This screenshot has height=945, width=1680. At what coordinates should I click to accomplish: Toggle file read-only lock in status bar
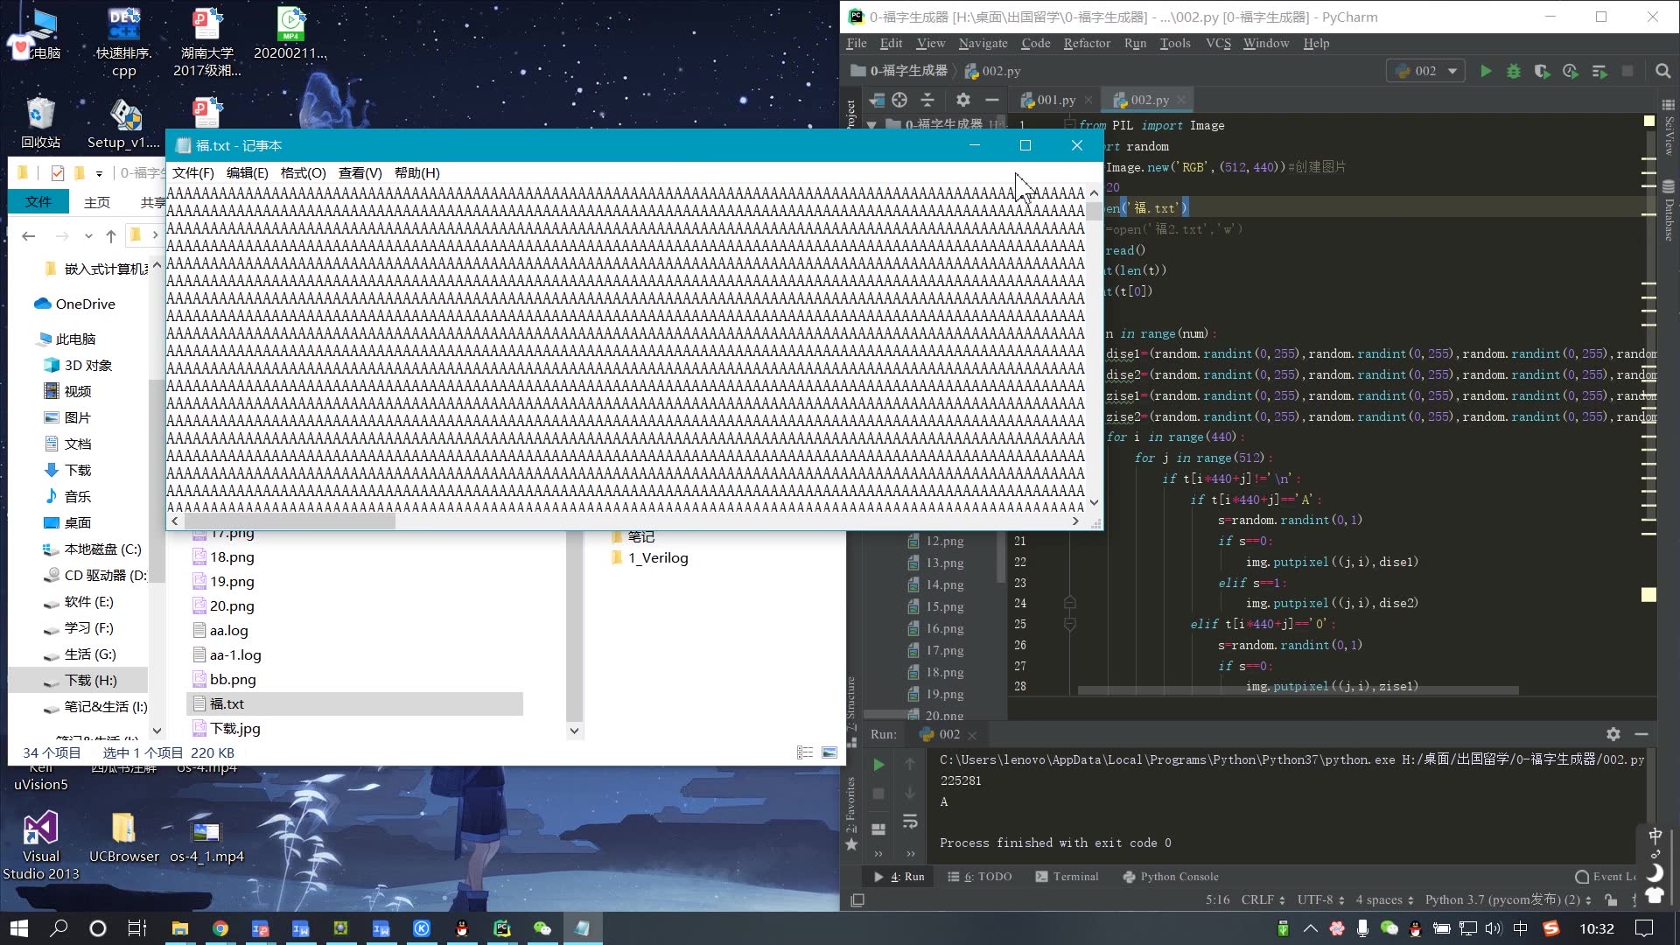[1611, 899]
